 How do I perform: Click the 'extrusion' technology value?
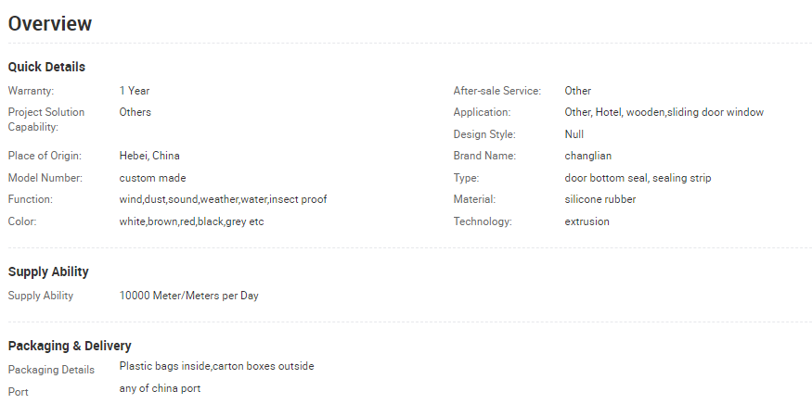[586, 221]
